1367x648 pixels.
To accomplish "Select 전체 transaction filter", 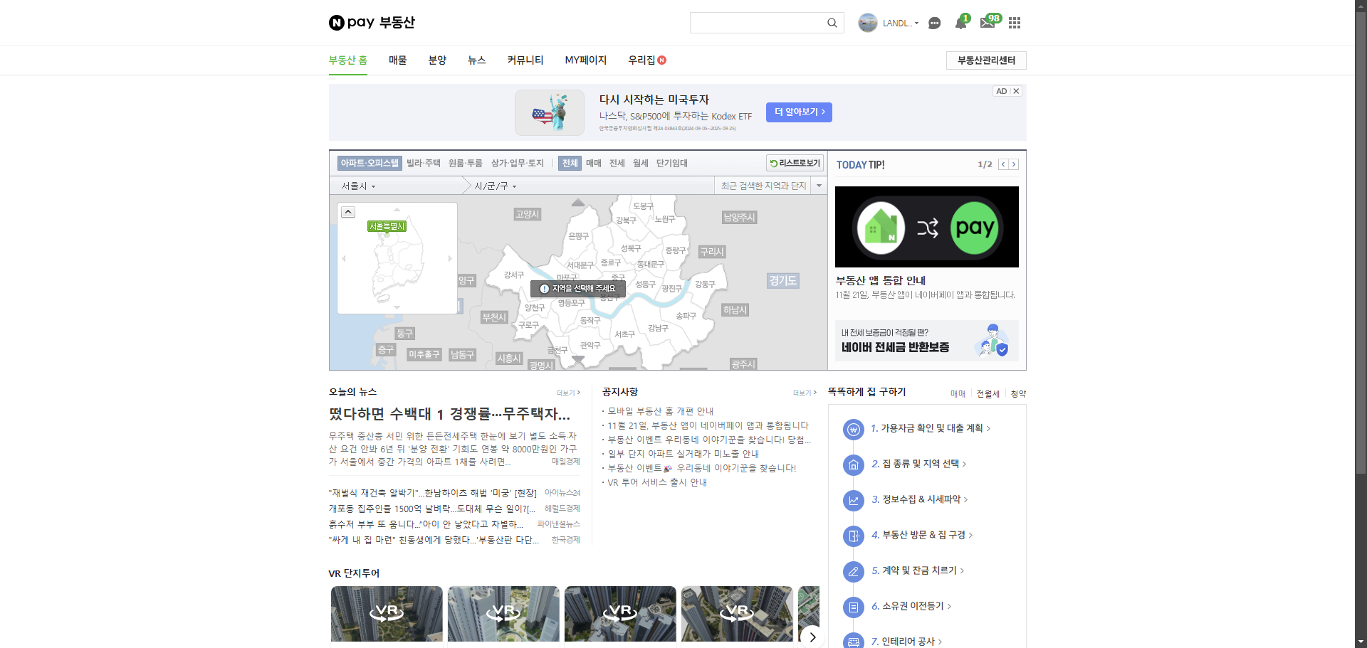I will tap(570, 163).
